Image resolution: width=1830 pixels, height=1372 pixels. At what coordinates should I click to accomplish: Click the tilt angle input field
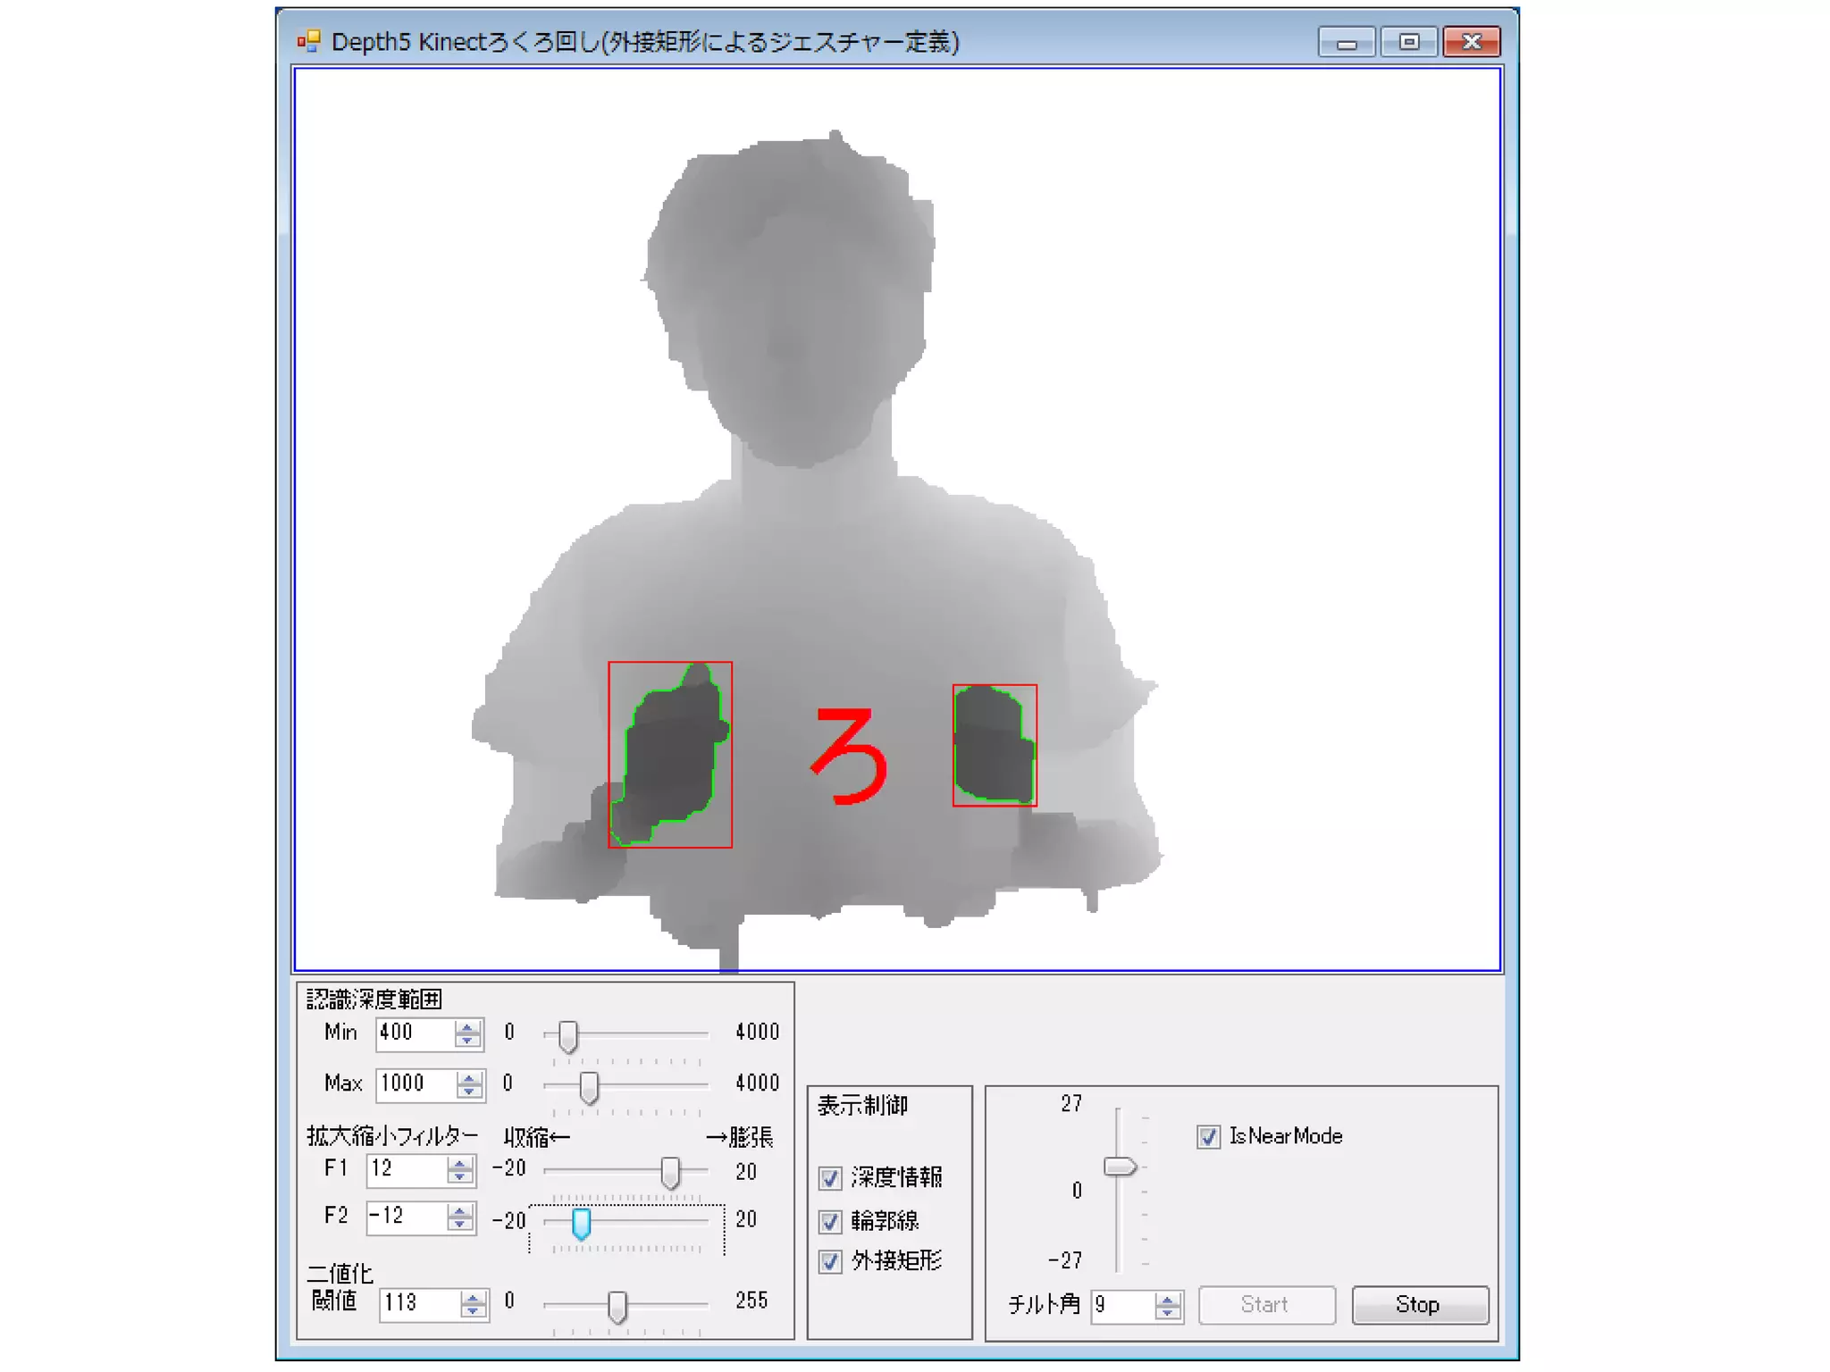(x=1121, y=1306)
